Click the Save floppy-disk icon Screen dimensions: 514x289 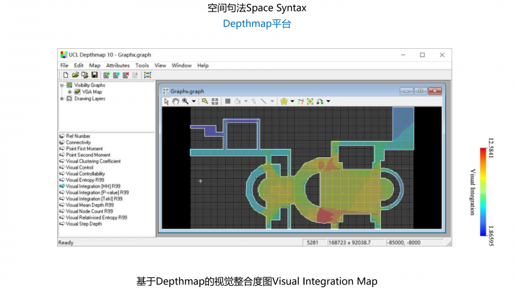tap(94, 75)
